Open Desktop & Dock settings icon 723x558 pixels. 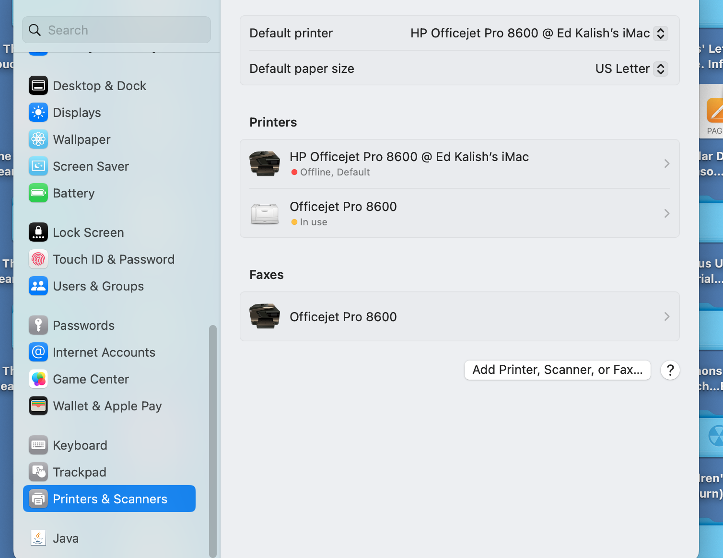pyautogui.click(x=38, y=86)
